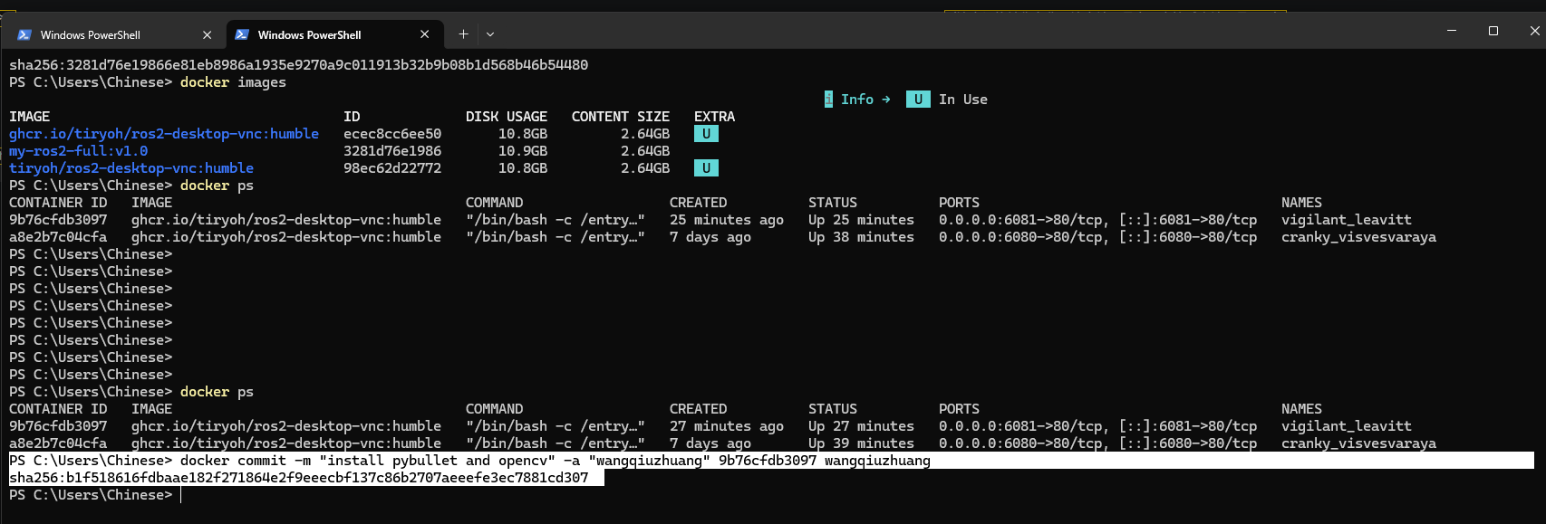1546x524 pixels.
Task: Click the U badge on tiryoh/ros2-desktop-vnc:humble row
Action: (x=706, y=168)
